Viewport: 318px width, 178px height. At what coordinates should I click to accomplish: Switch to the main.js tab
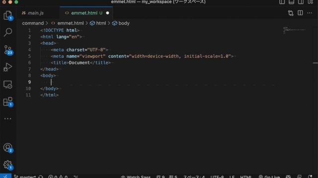click(38, 13)
